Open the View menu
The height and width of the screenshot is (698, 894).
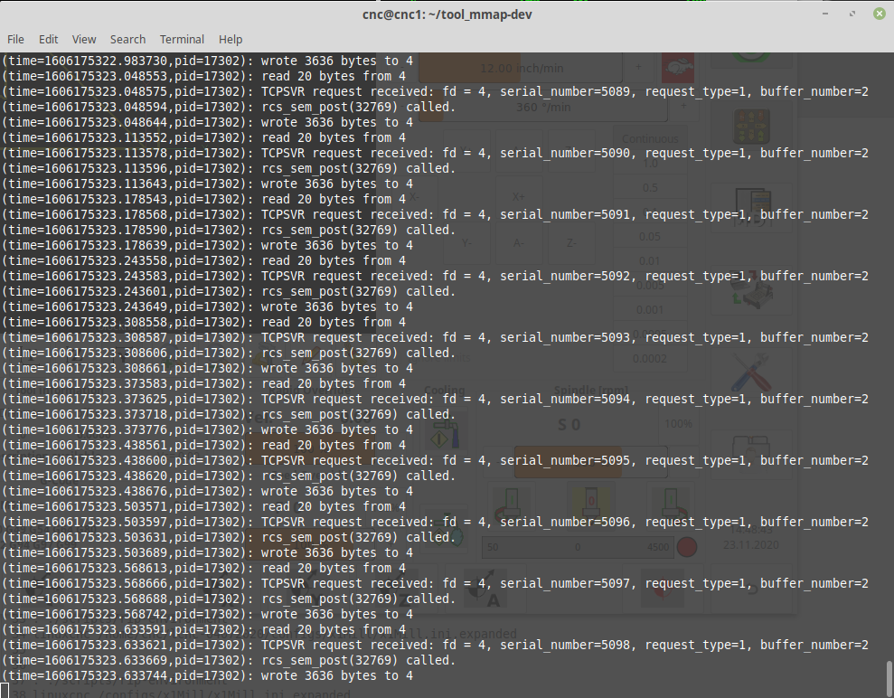click(84, 39)
